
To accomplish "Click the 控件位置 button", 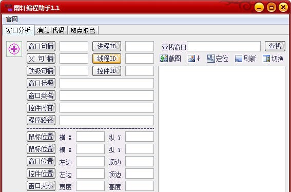I will [x=41, y=174].
